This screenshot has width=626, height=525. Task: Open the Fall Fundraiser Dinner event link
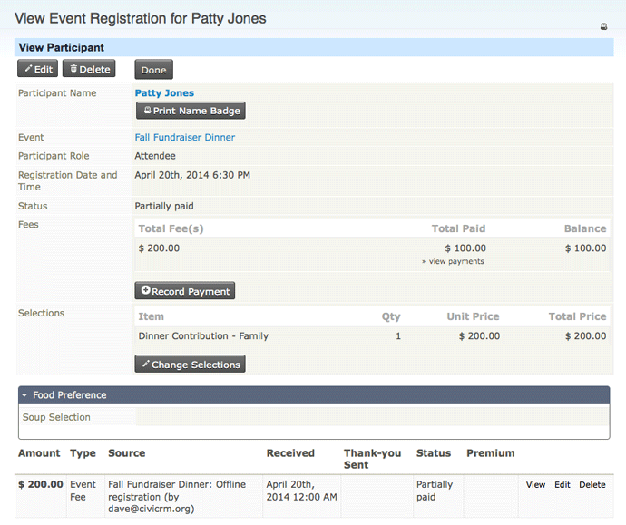[184, 138]
